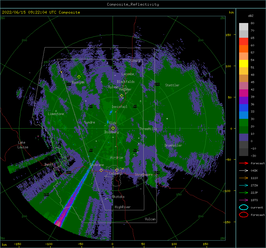Click the cyan current ellipse icon
Viewport: 266px width, 248px height.
point(244,207)
